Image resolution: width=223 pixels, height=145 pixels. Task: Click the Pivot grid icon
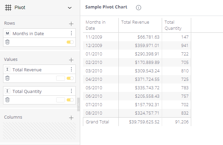(8, 7)
